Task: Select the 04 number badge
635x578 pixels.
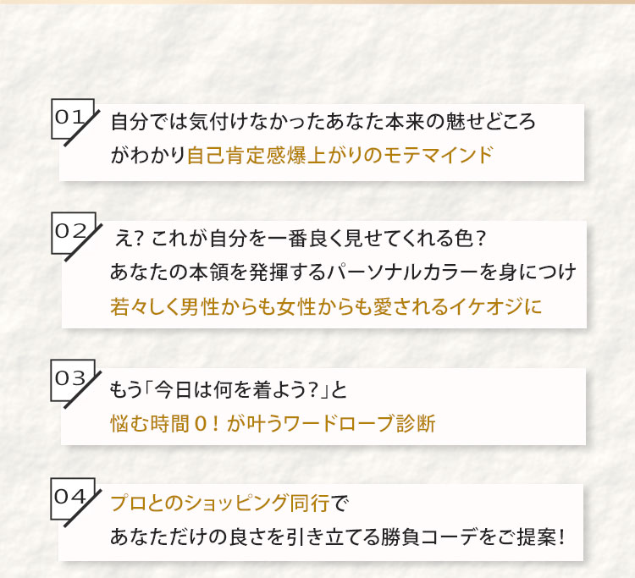Action: point(71,497)
